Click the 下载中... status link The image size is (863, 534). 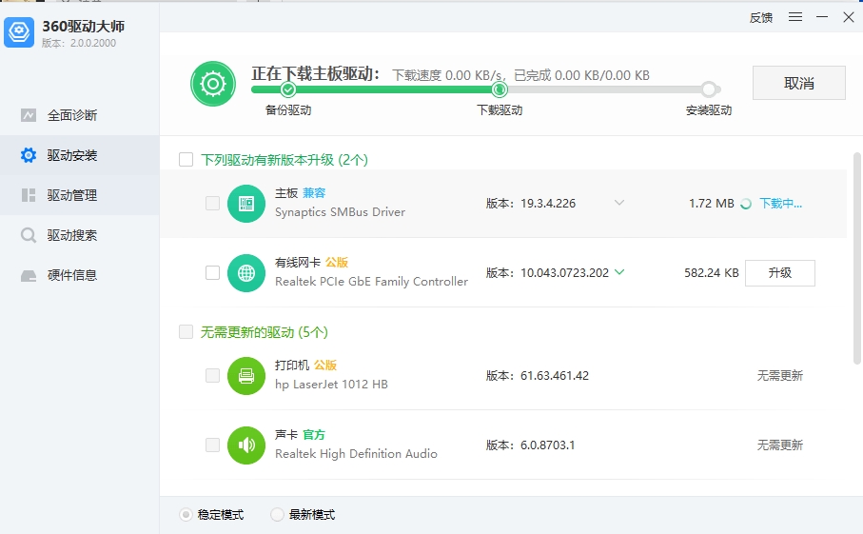click(780, 204)
